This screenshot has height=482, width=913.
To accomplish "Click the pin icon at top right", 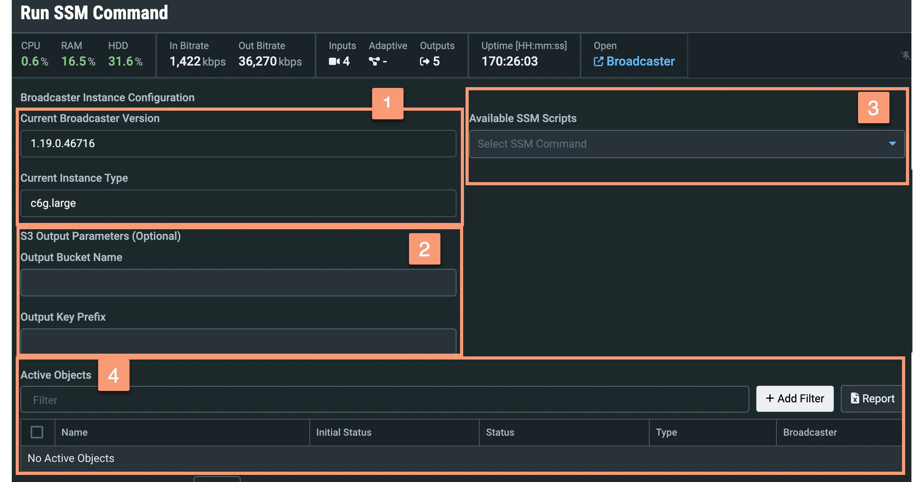I will click(905, 55).
